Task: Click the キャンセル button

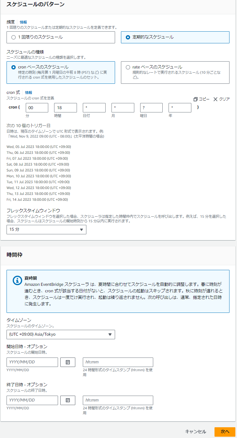Action: pos(196,431)
